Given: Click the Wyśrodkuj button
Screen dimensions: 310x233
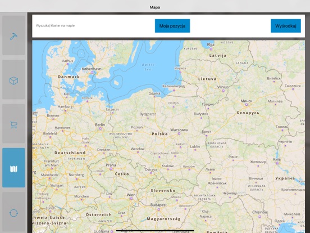Looking at the screenshot, I should coord(286,26).
